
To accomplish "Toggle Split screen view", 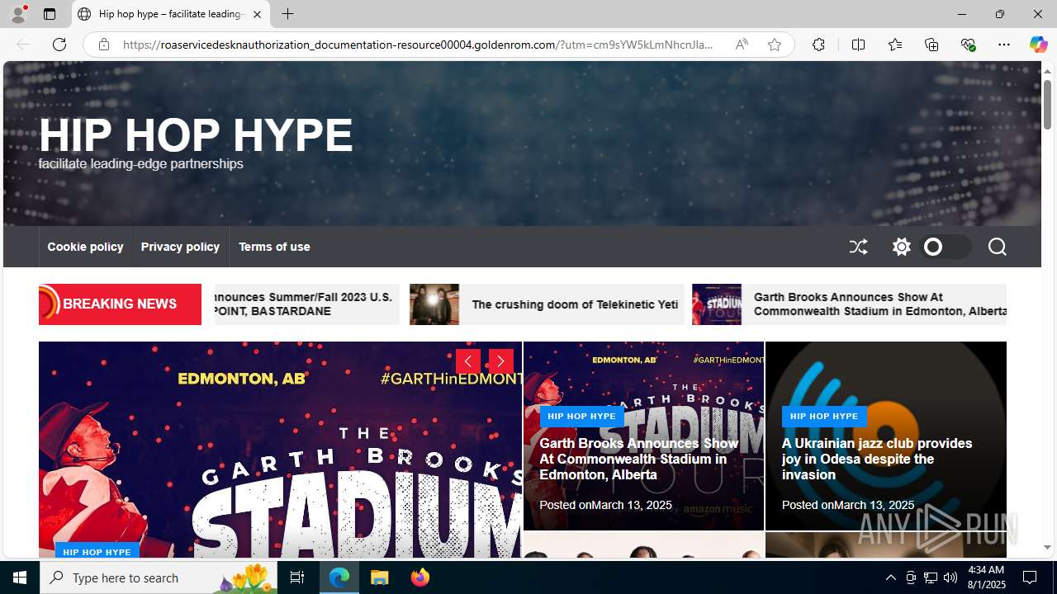I will 858,45.
